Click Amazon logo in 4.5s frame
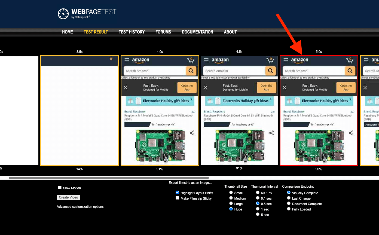The image size is (379, 235). [x=220, y=60]
